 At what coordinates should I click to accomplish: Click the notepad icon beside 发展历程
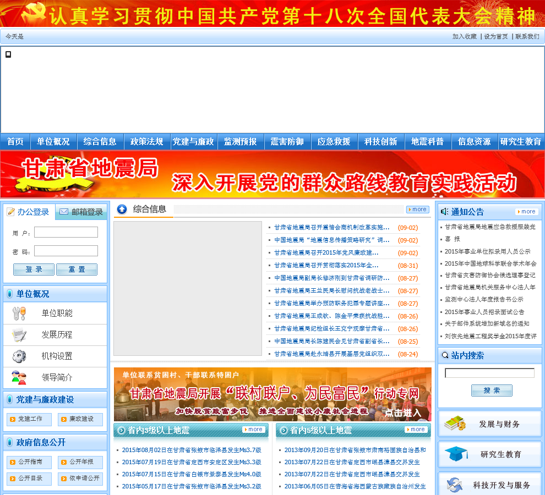coord(19,335)
